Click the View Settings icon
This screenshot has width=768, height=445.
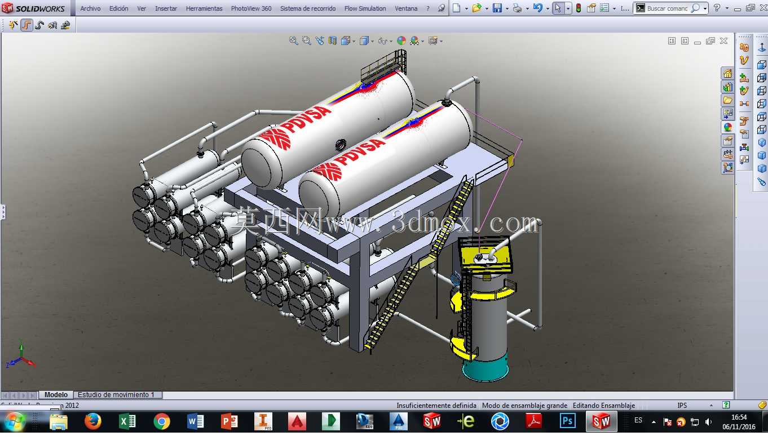(432, 41)
